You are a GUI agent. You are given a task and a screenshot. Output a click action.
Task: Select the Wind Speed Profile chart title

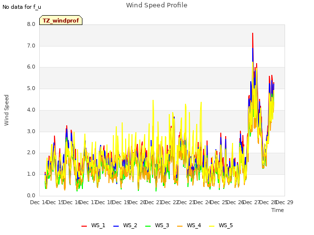tap(157, 5)
